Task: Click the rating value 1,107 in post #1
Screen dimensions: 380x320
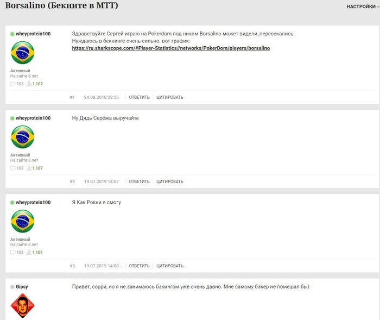Action: tap(37, 84)
